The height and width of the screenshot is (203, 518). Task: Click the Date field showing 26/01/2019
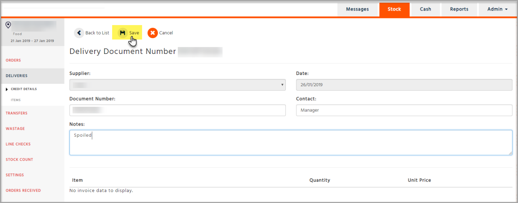point(404,85)
